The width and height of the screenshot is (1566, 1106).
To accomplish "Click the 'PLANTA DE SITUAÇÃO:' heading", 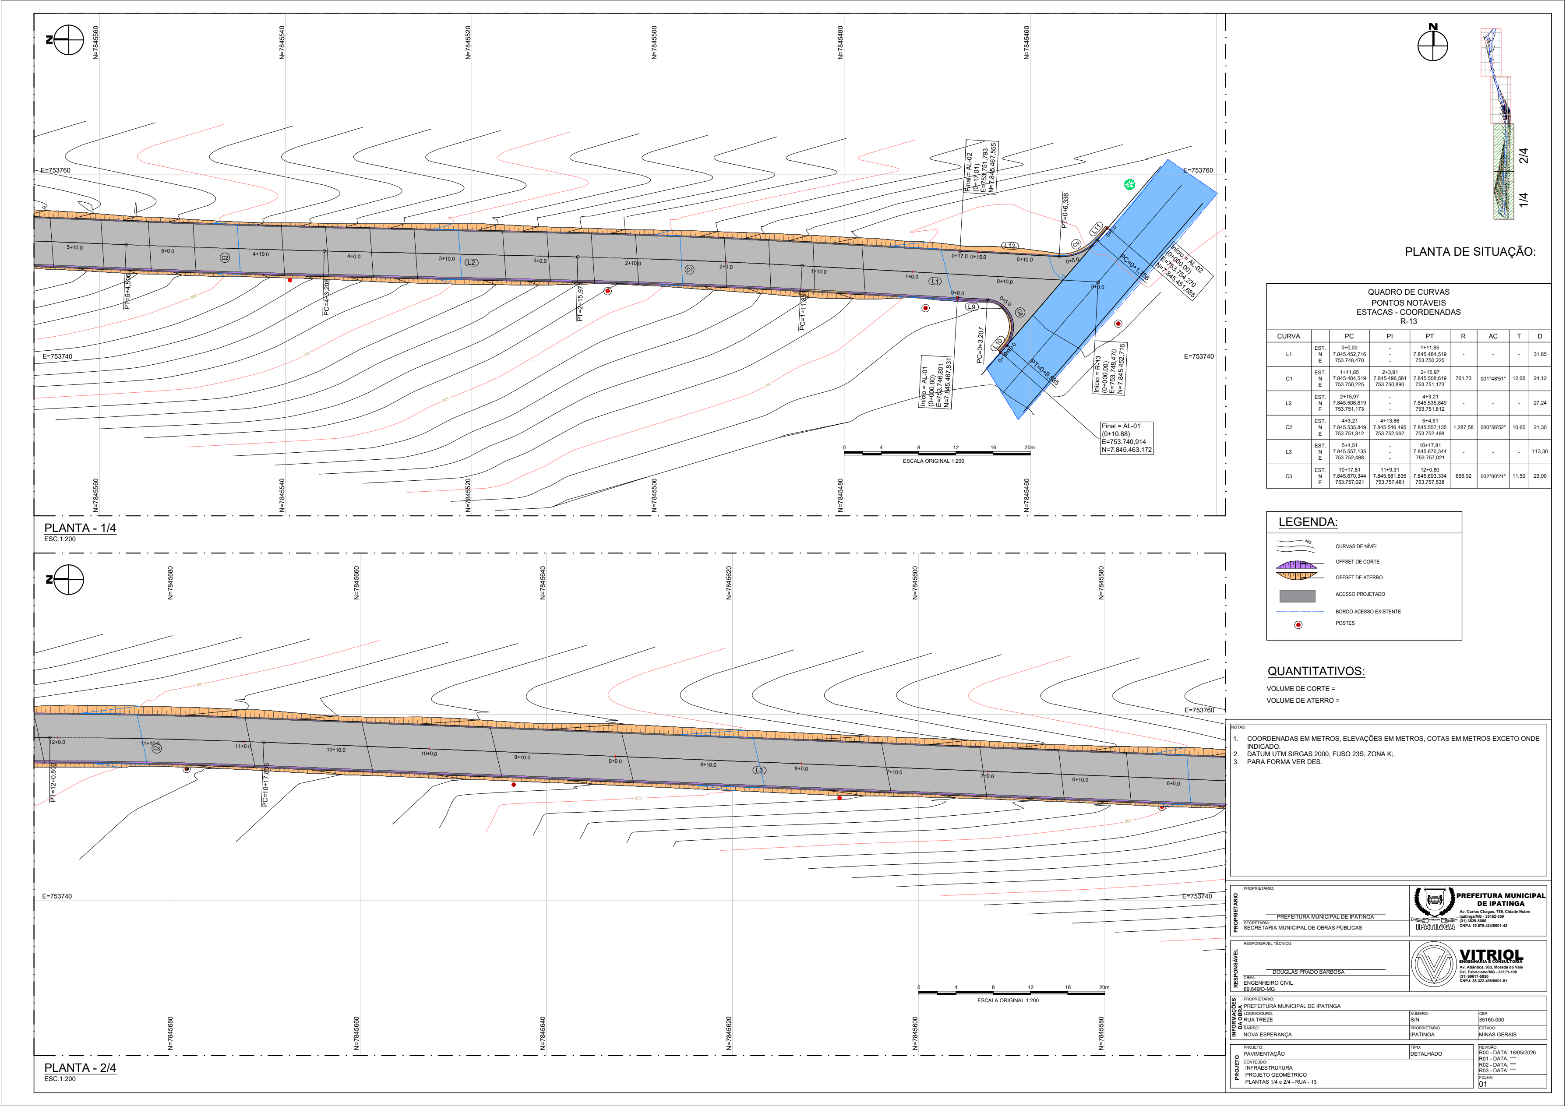I will click(x=1470, y=252).
